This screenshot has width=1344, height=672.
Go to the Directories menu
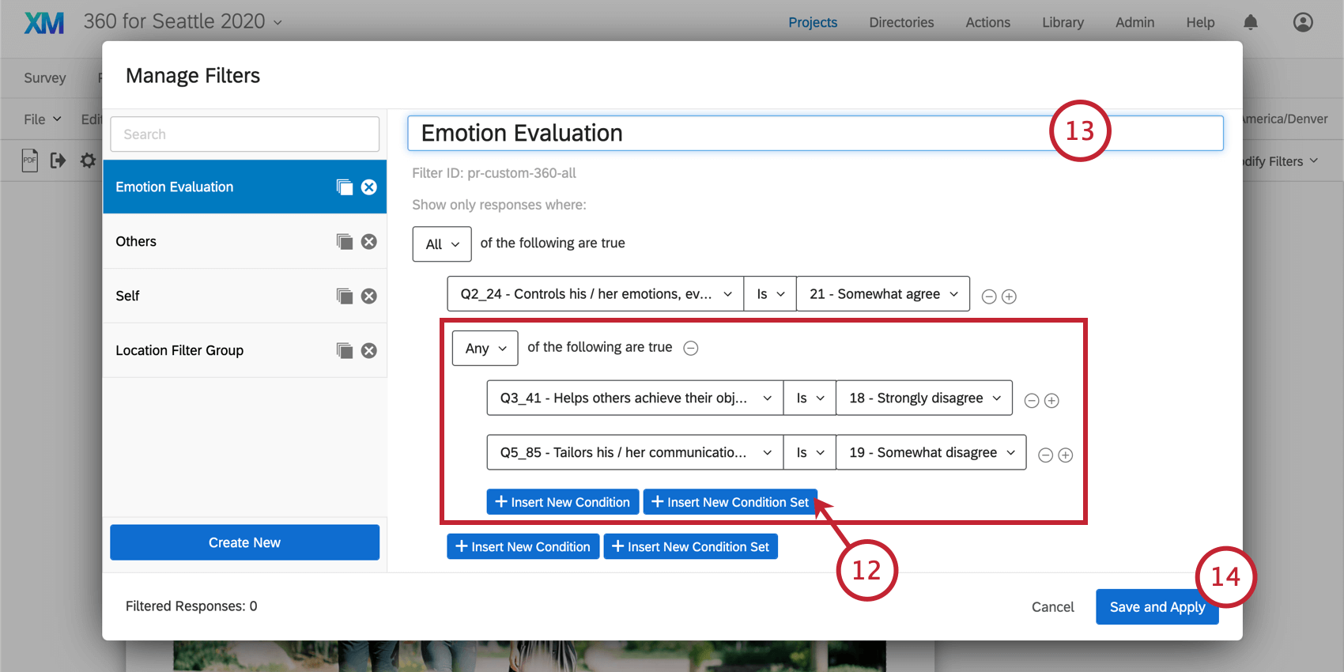(x=901, y=22)
